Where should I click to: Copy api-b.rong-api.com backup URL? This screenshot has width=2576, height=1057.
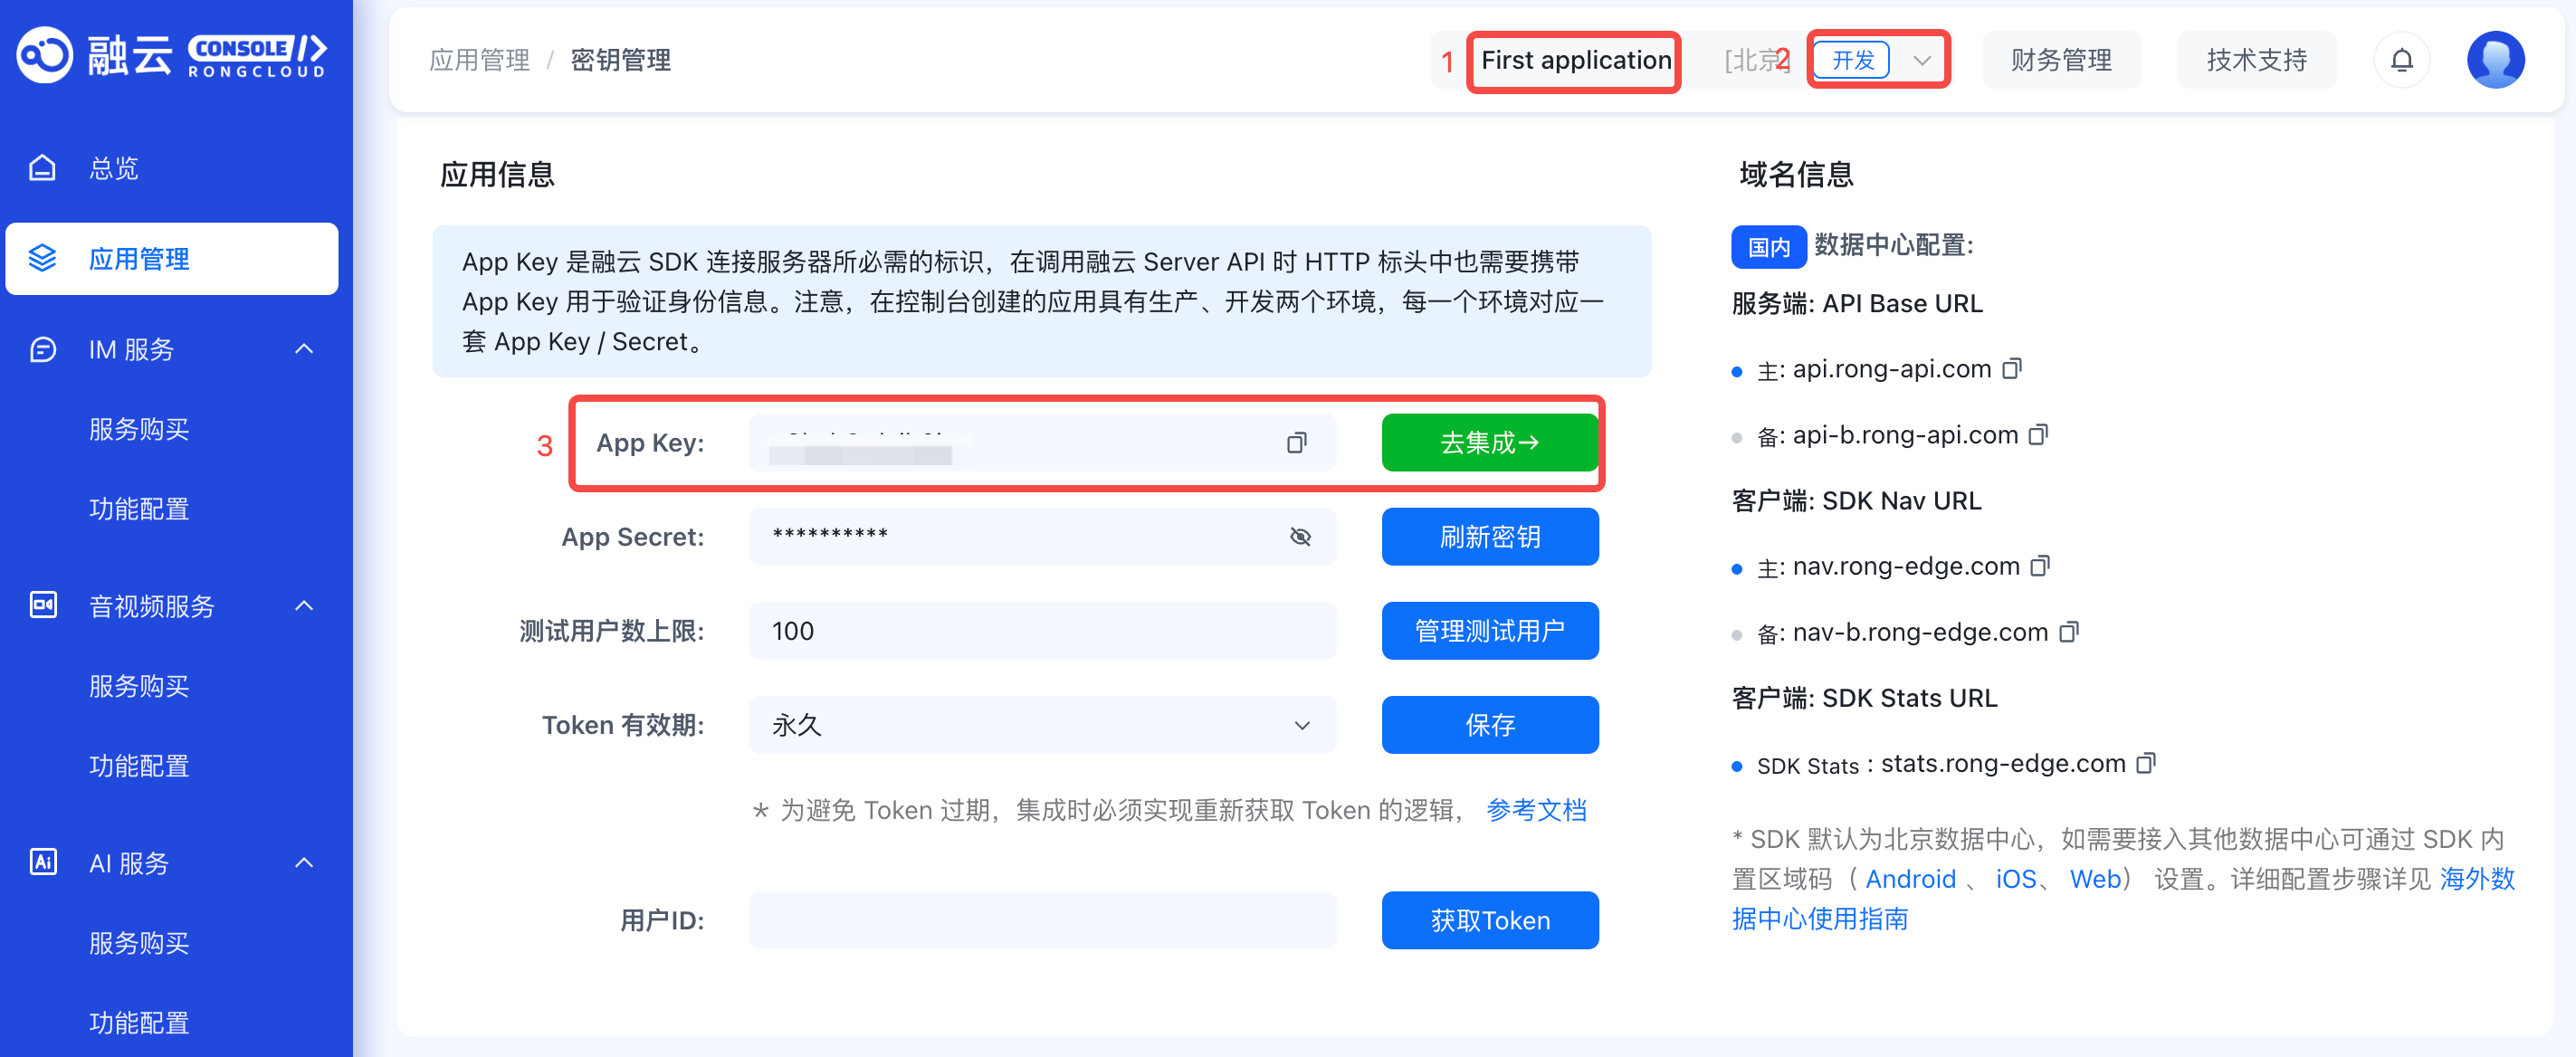click(2037, 435)
